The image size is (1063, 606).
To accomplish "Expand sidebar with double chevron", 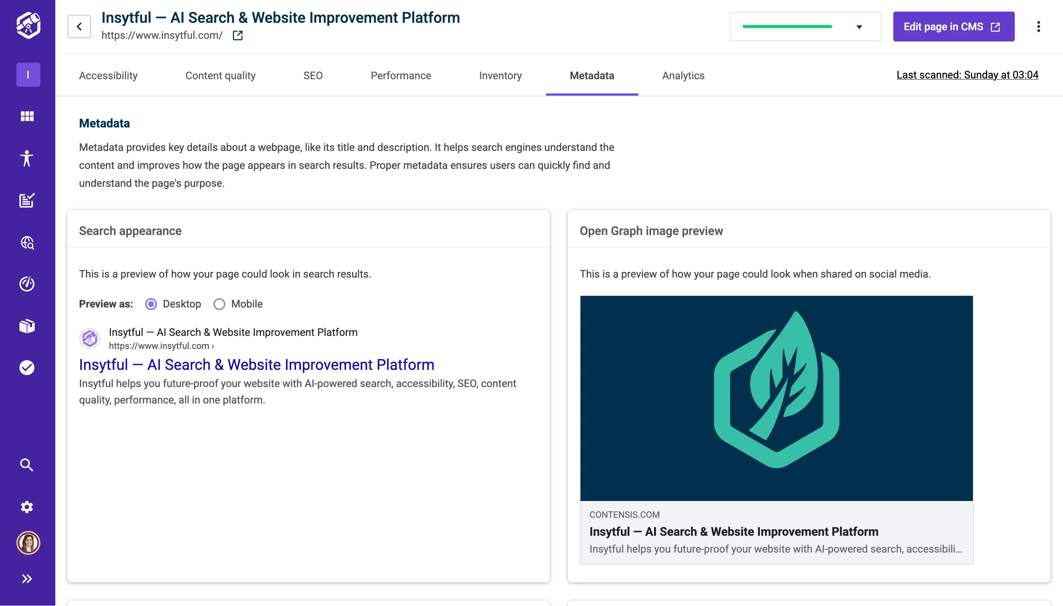I will point(27,579).
